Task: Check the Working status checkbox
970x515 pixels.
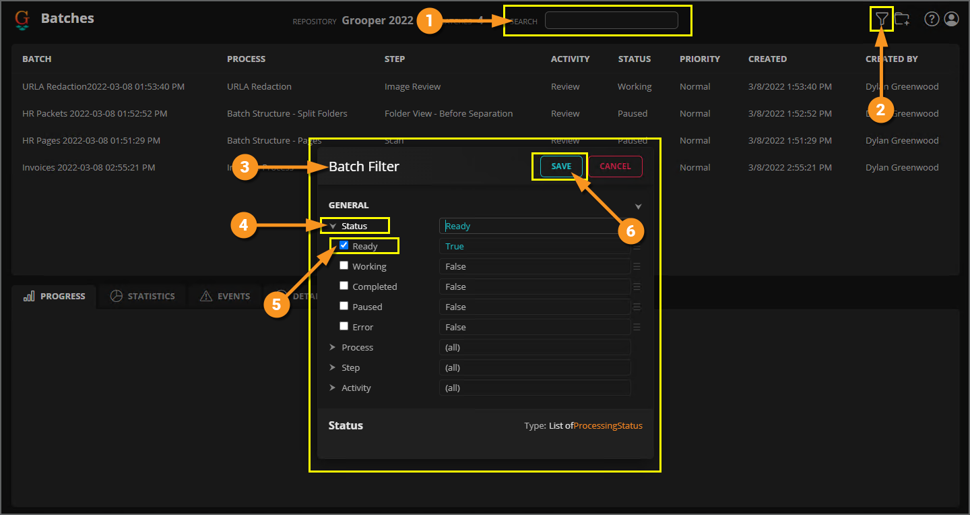Action: (344, 266)
